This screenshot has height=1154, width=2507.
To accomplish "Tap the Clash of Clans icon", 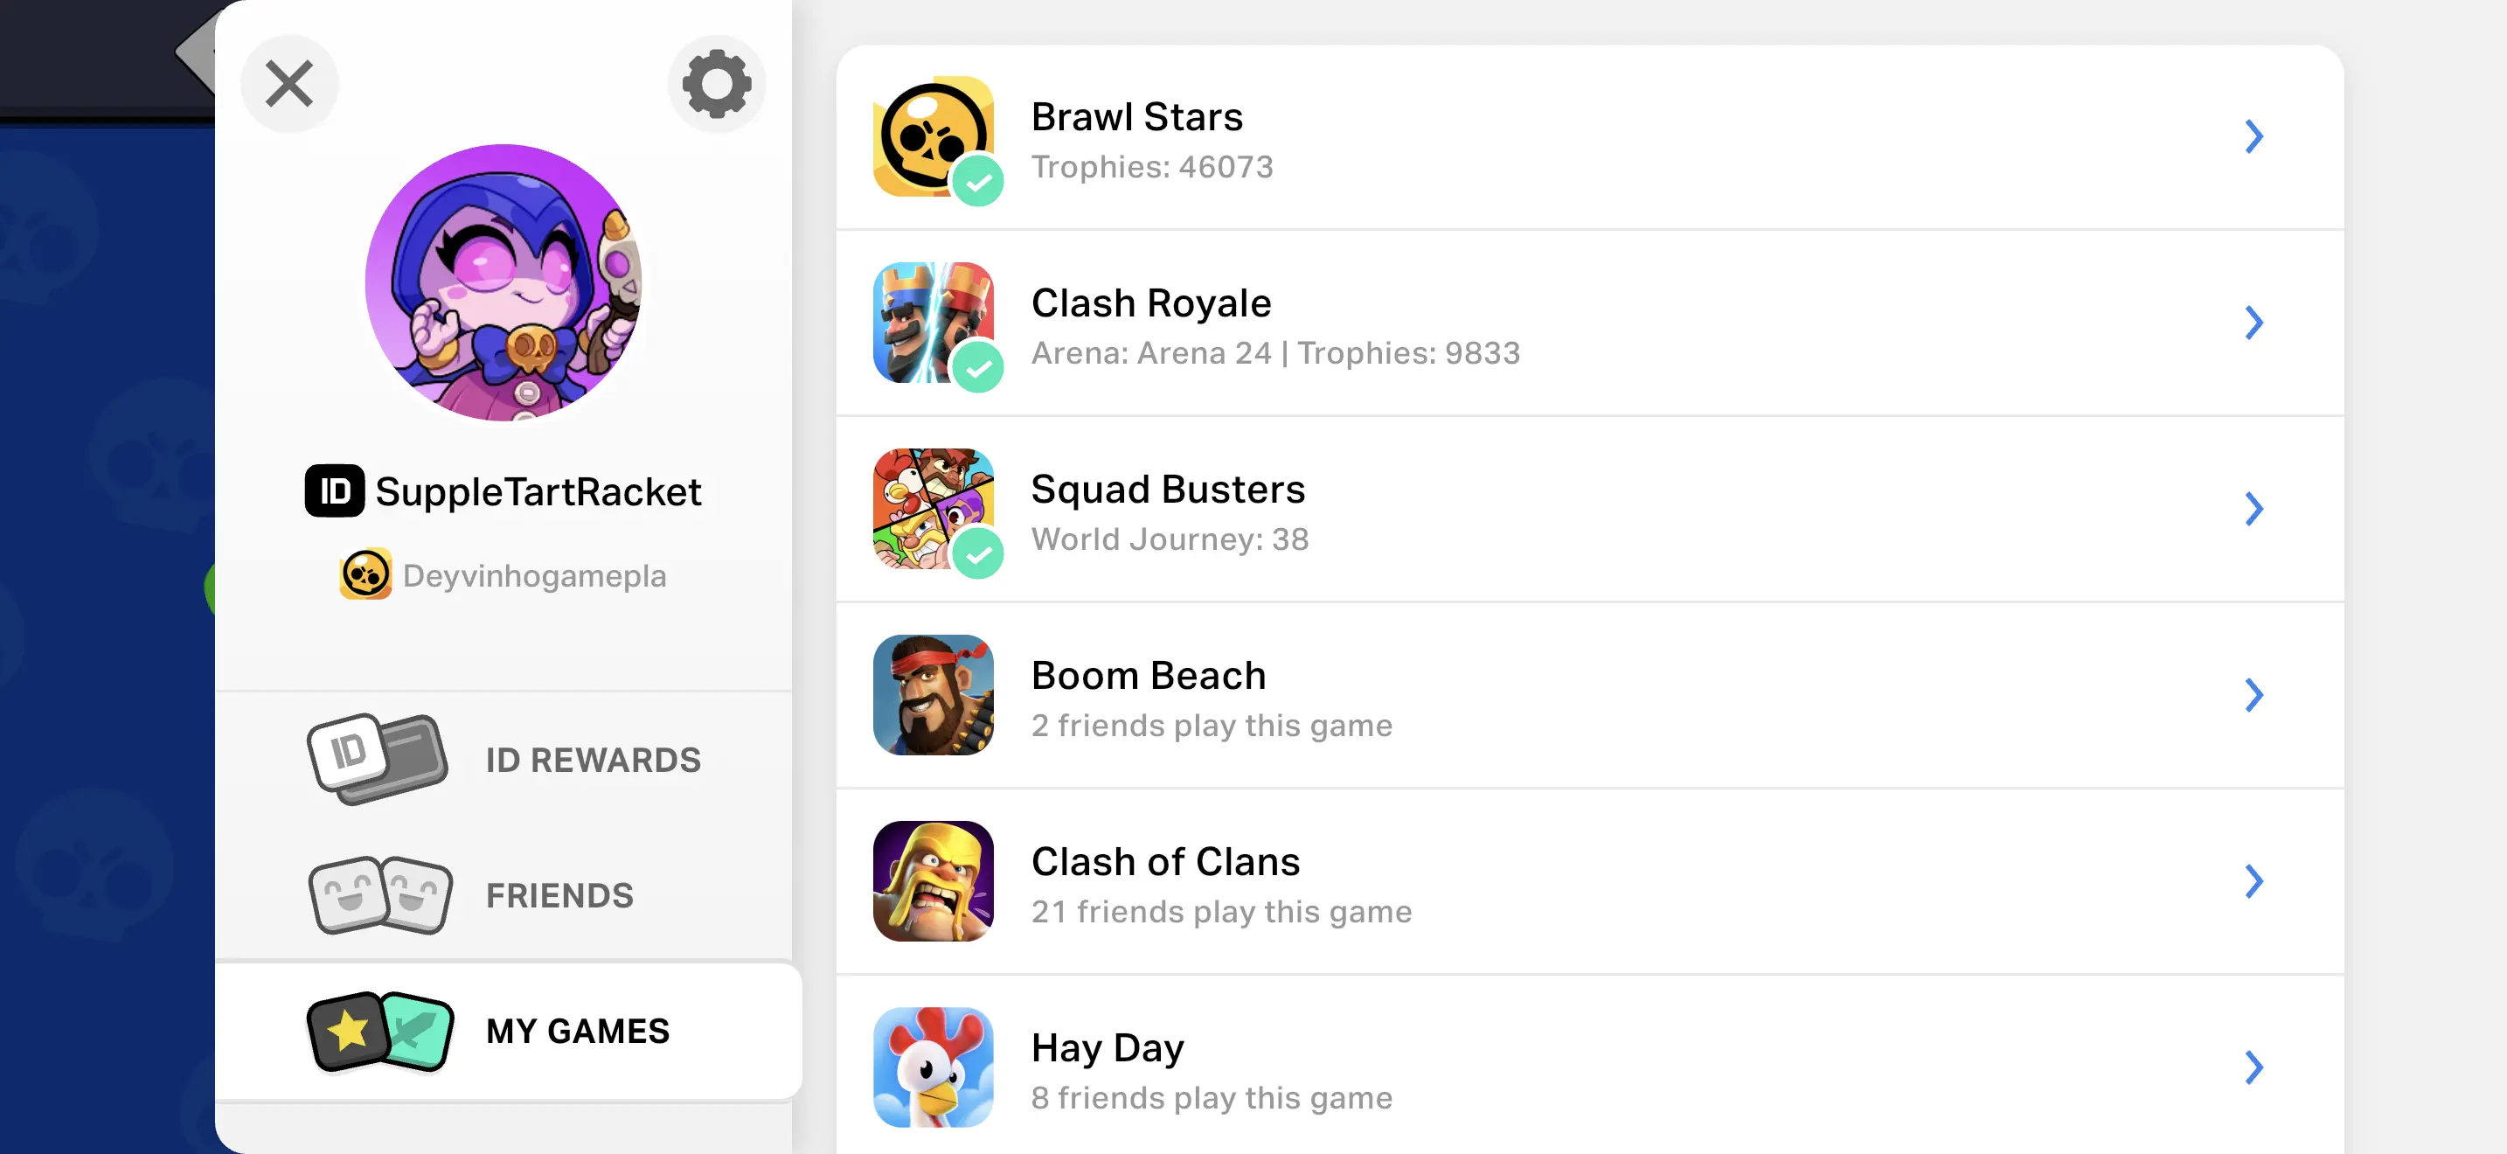I will [934, 880].
